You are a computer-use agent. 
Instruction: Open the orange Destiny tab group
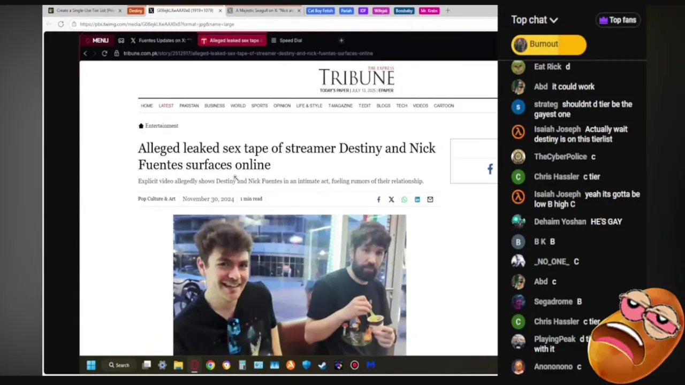(135, 11)
